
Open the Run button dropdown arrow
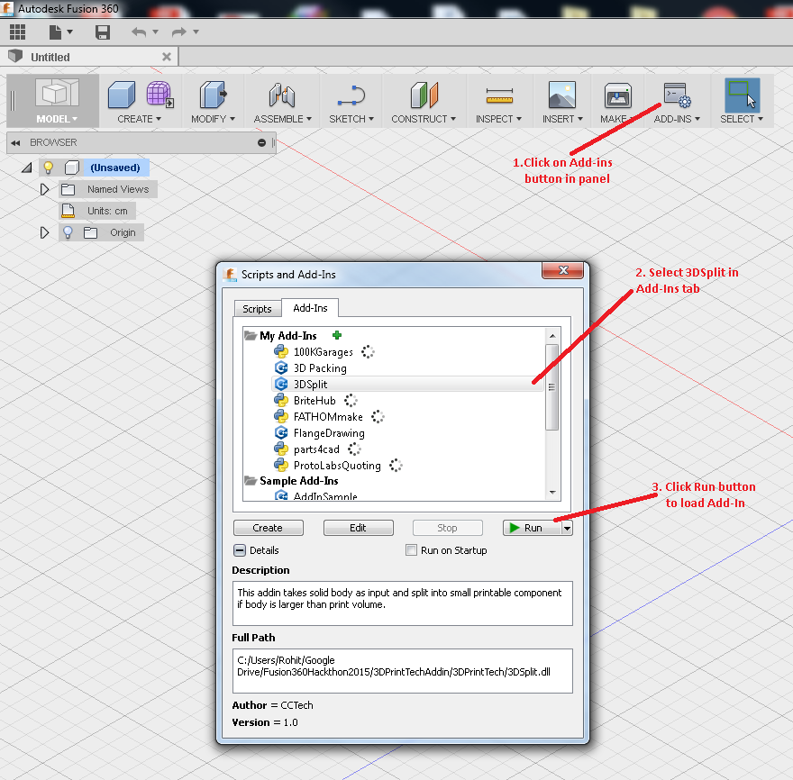click(567, 529)
